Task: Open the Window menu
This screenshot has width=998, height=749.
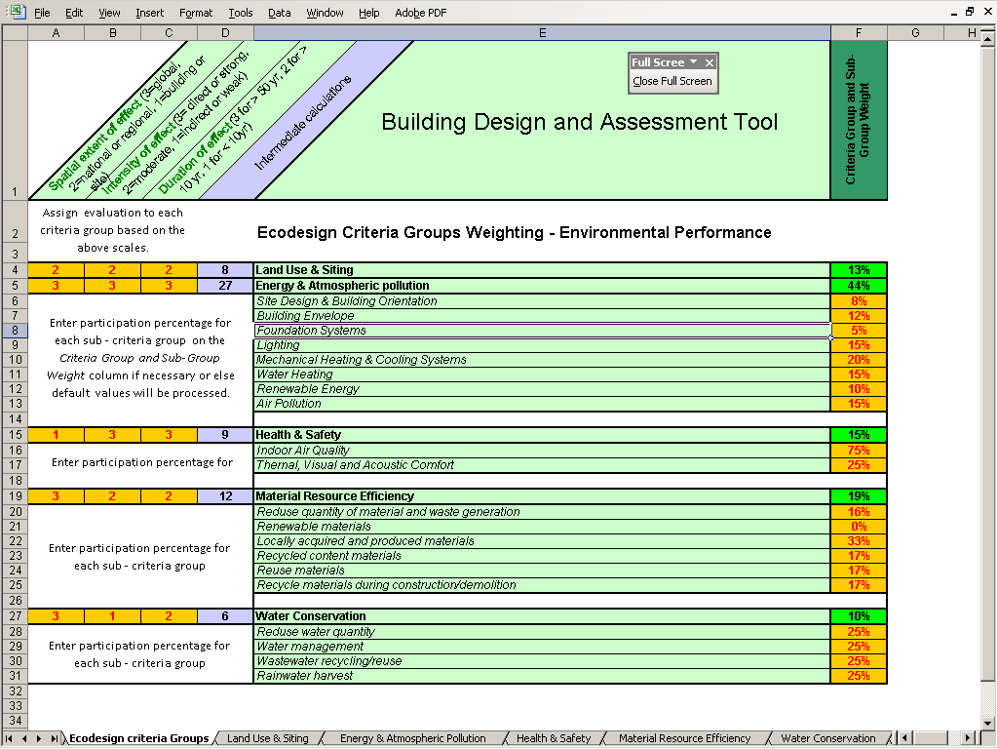Action: click(325, 13)
